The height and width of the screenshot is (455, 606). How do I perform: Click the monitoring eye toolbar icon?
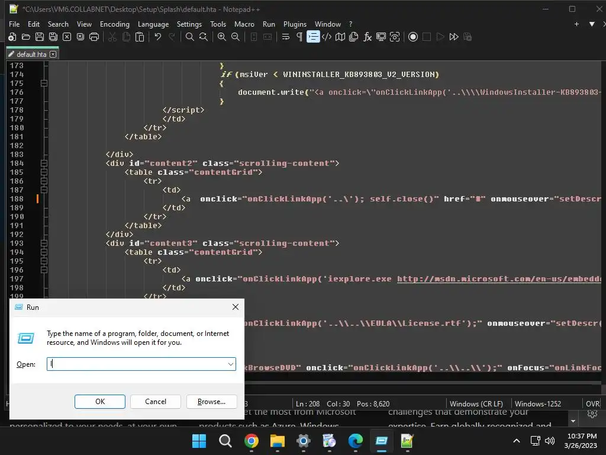pos(395,37)
